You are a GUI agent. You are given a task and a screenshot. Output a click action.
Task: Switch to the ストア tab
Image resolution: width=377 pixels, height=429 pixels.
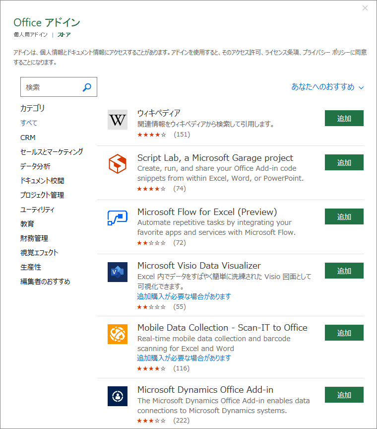coord(64,34)
